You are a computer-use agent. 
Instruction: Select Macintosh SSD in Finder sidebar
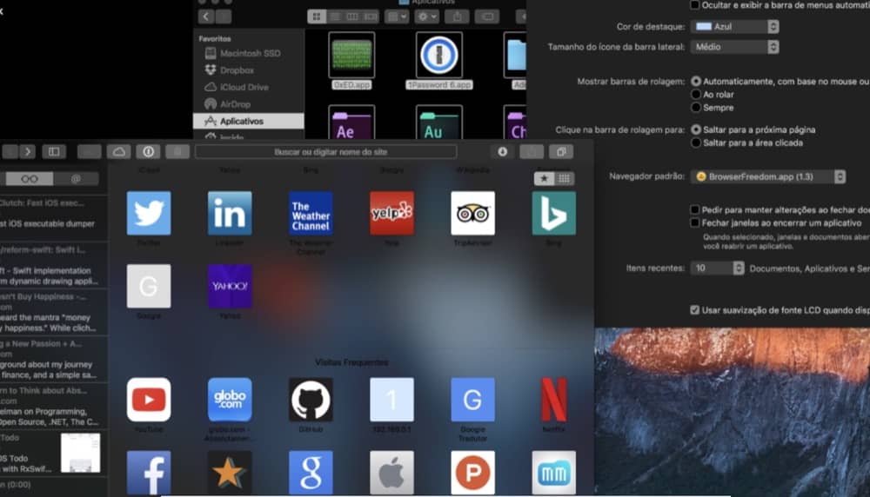pyautogui.click(x=249, y=53)
